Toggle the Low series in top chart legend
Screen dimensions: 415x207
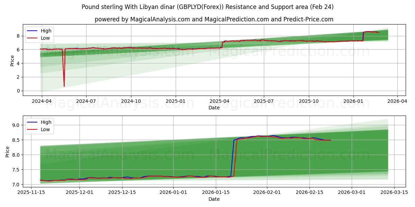tap(45, 38)
